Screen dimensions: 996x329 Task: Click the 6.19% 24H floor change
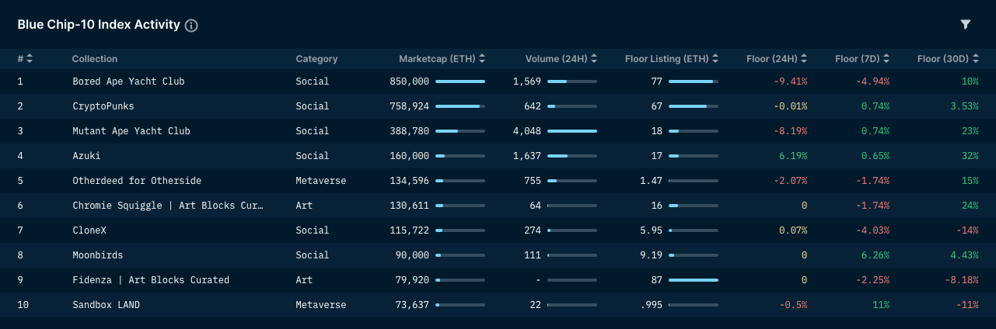click(793, 156)
